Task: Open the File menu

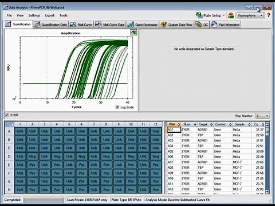Action: click(9, 15)
